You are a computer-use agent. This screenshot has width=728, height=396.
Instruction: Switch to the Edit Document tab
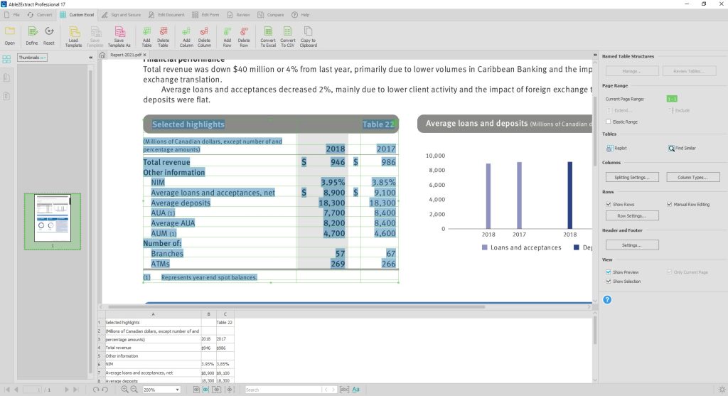coord(168,14)
